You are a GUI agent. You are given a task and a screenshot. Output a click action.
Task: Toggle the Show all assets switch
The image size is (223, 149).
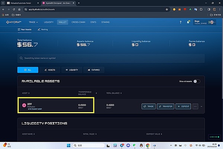(x=197, y=81)
